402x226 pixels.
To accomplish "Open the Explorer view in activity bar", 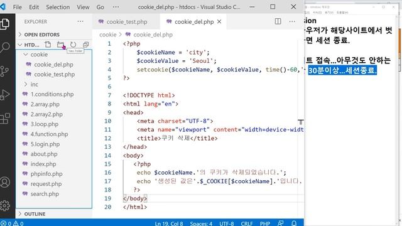I will click(5, 24).
